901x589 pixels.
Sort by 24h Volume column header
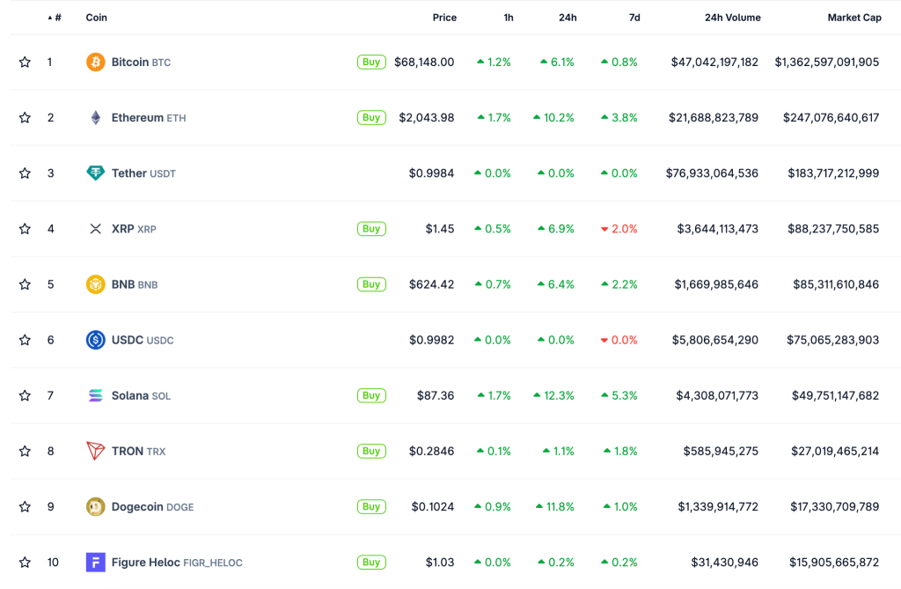point(732,18)
